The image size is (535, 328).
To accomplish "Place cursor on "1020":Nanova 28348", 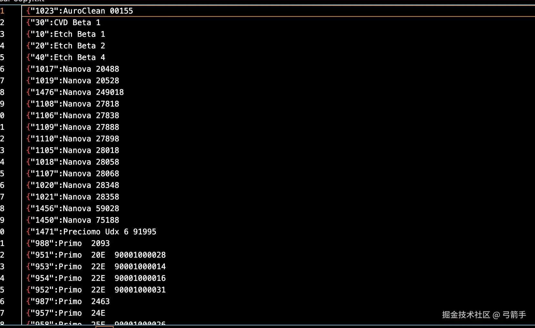I will pos(73,185).
